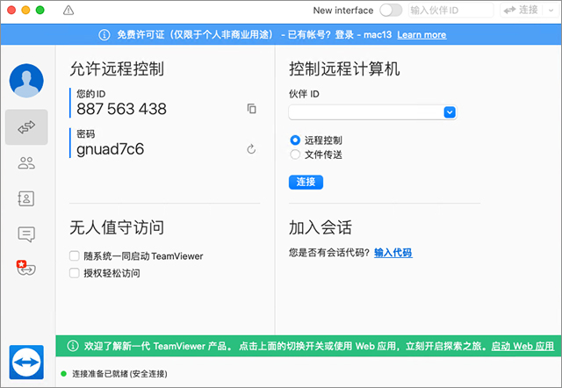The image size is (562, 388).
Task: Select the 文件传送 radio button
Action: pyautogui.click(x=295, y=154)
